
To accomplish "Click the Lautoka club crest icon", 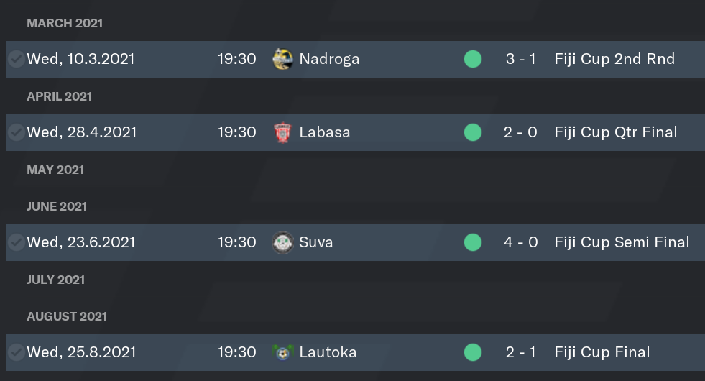I will [x=283, y=352].
